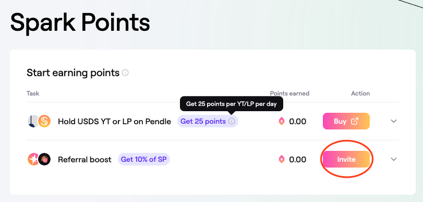Click the external link icon on Buy button
This screenshot has width=423, height=202.
(355, 121)
